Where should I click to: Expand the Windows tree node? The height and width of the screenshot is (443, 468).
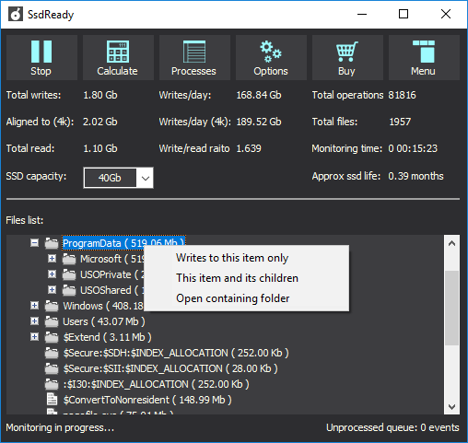tap(34, 306)
